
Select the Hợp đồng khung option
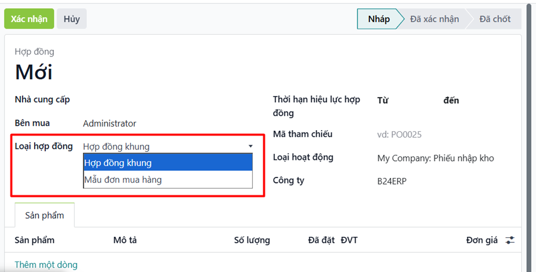tap(168, 163)
